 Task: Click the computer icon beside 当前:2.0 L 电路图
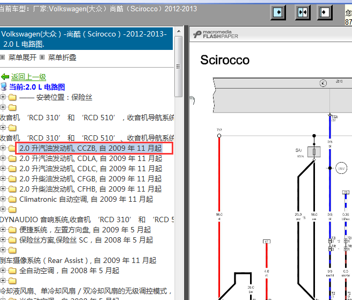pos(4,87)
